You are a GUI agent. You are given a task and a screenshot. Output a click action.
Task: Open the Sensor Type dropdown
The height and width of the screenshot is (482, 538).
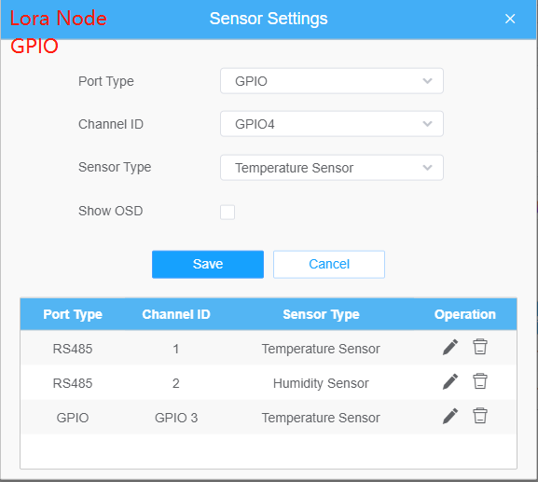[332, 168]
